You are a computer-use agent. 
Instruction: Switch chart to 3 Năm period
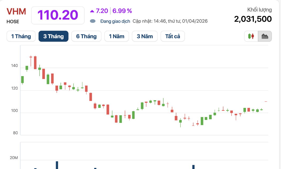point(145,36)
